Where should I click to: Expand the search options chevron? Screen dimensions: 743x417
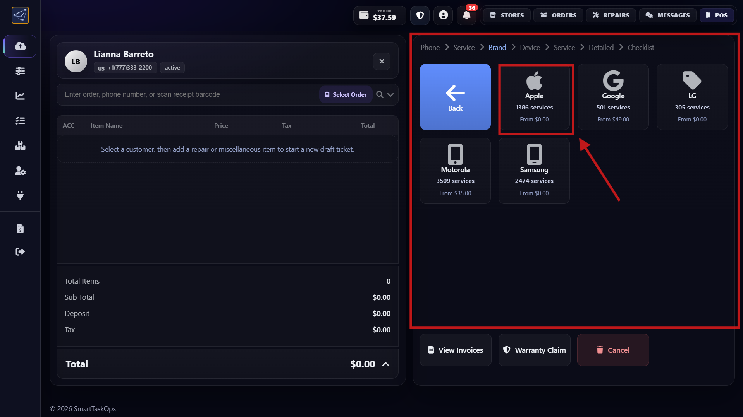tap(390, 94)
